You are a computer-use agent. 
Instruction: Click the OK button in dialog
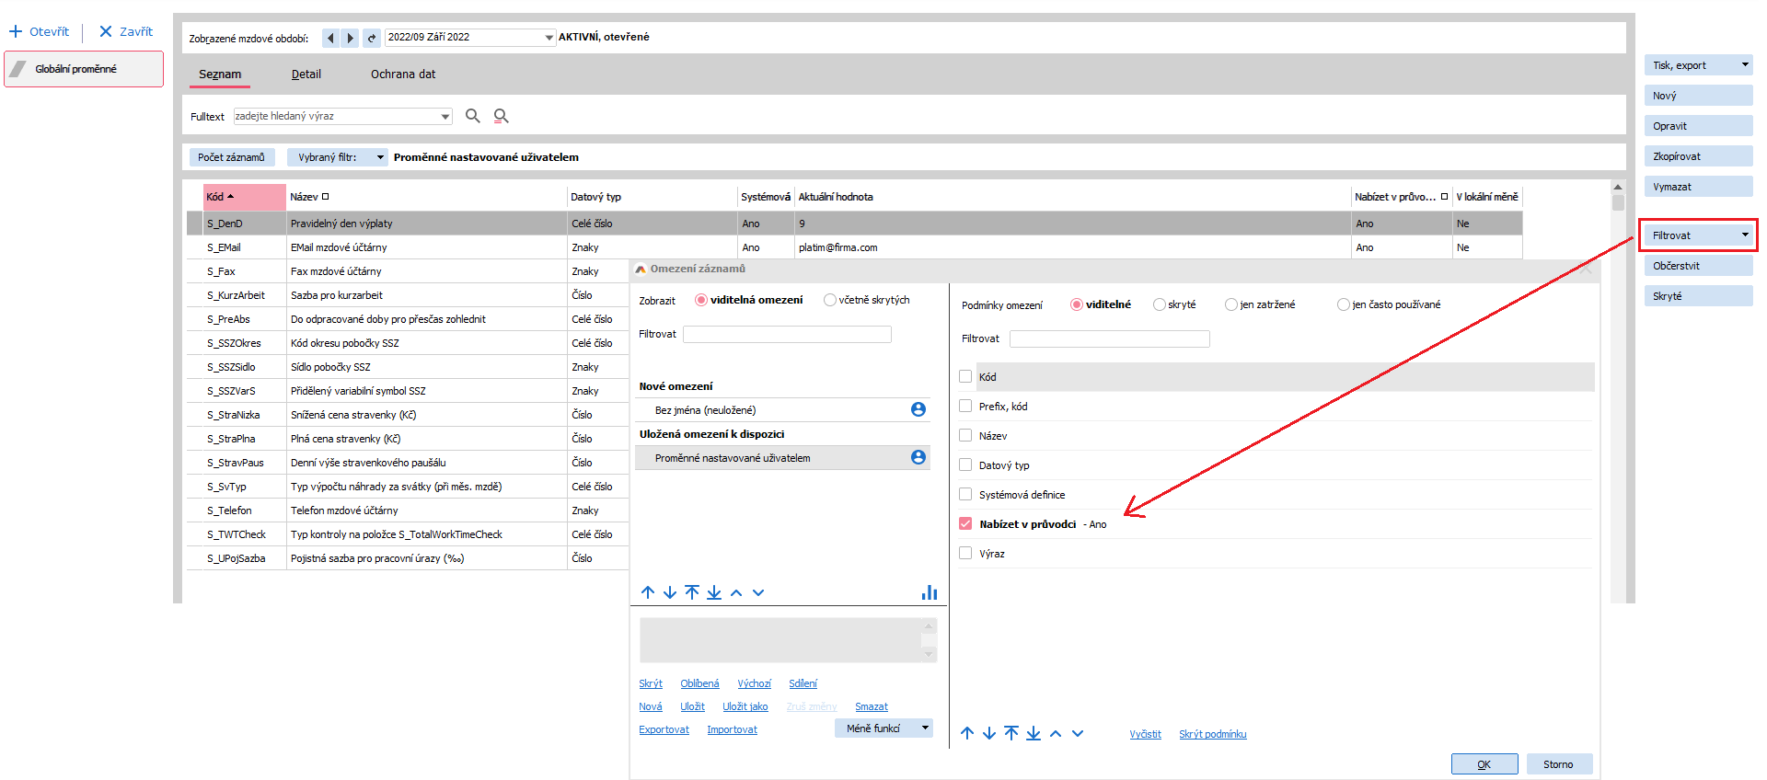1484,764
